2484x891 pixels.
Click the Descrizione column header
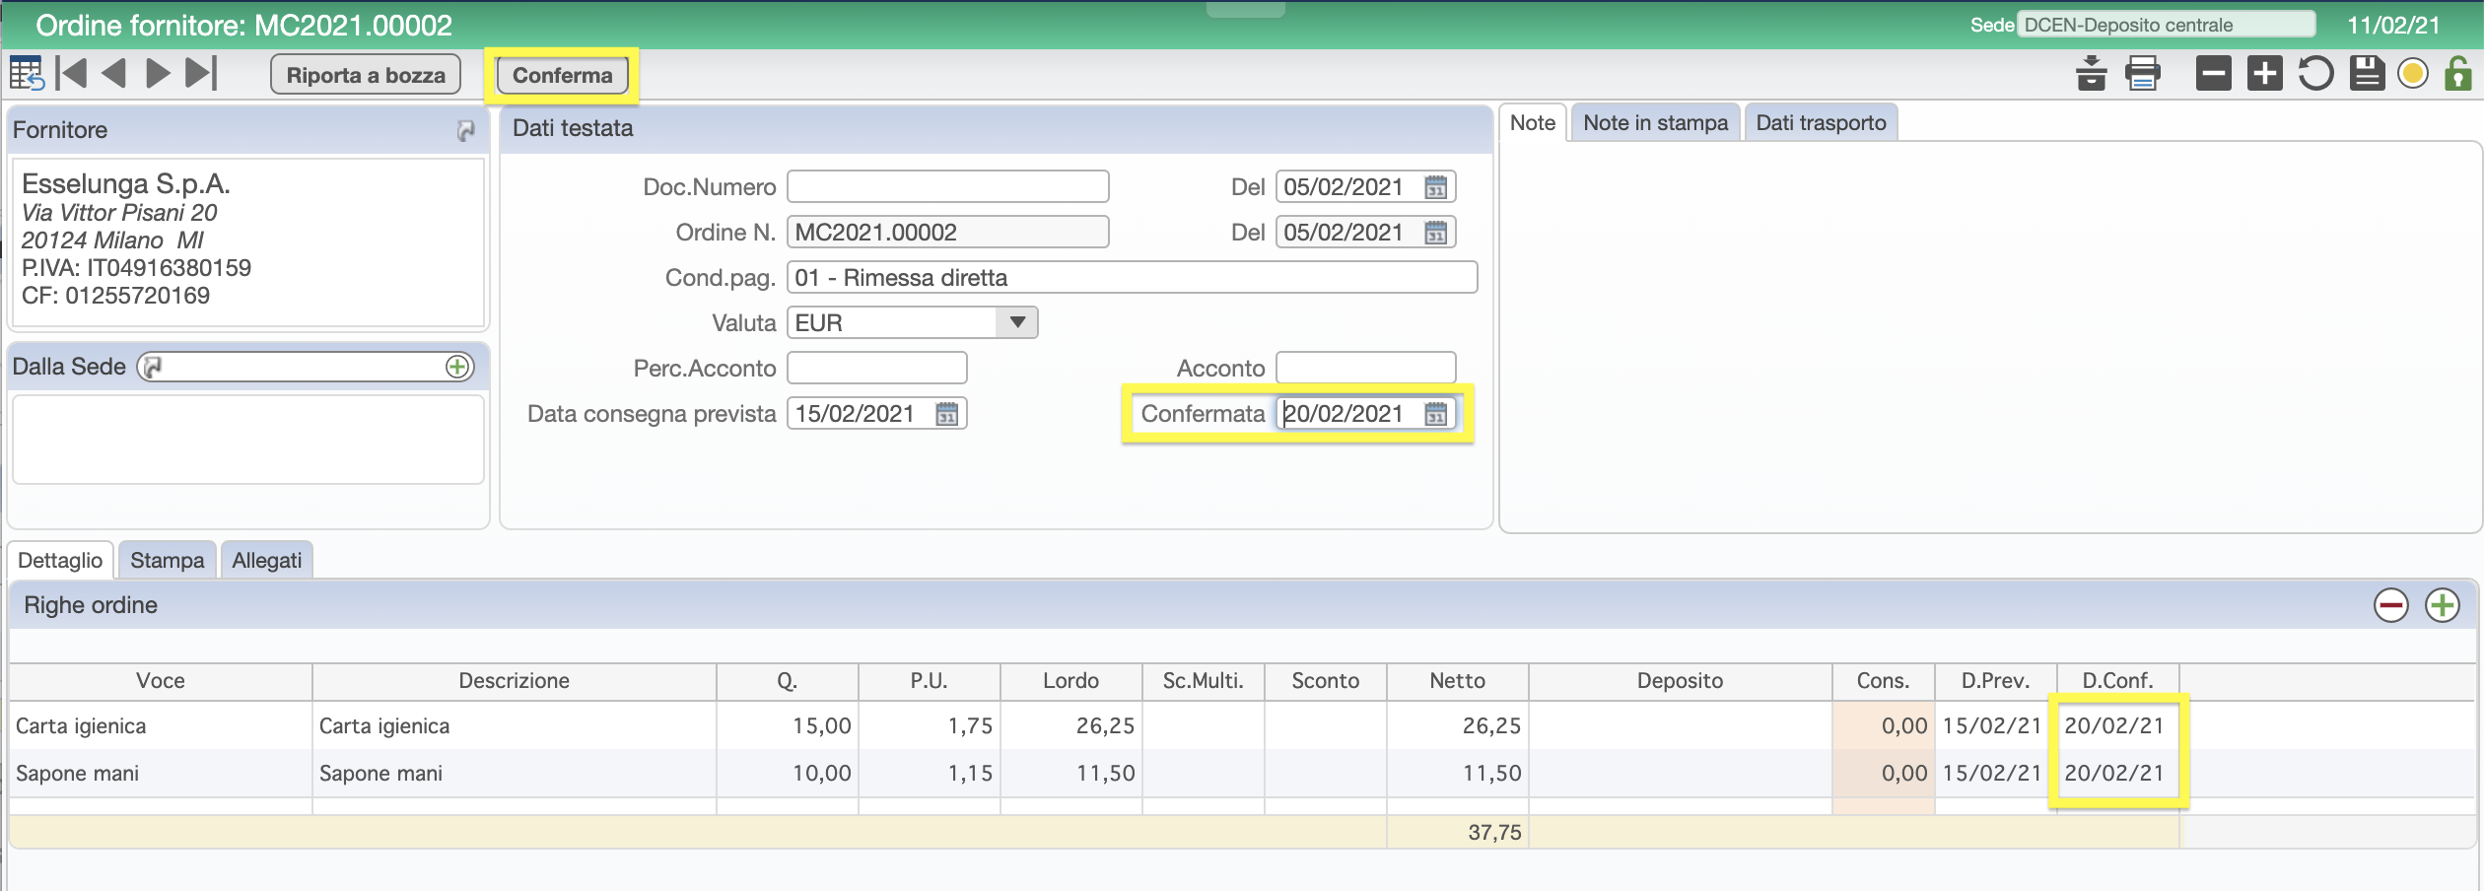point(515,680)
